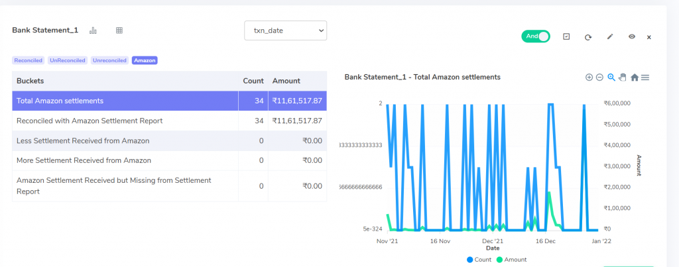Click the chart zoom out icon

(599, 78)
